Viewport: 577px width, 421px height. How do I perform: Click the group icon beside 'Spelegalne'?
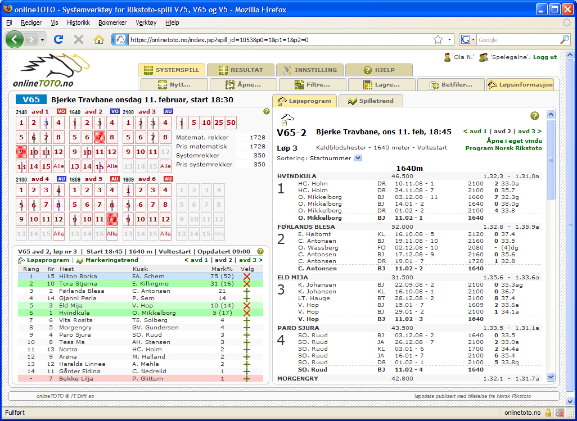click(484, 57)
